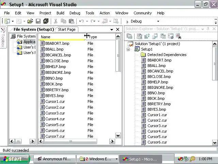
Task: Switch to Anonymous Fil... taskbar window
Action: coord(54,159)
